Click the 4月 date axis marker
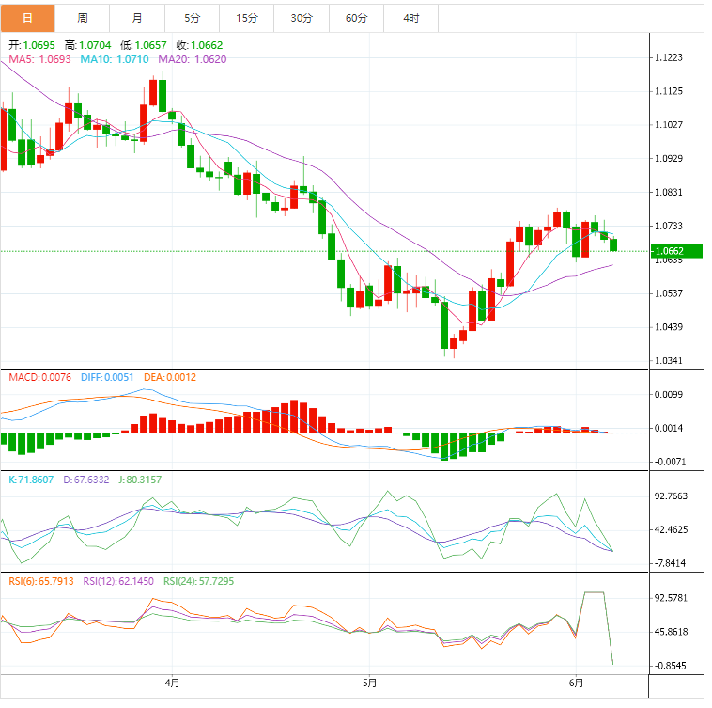 [x=172, y=683]
